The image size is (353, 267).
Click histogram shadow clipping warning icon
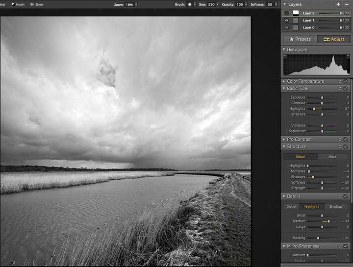[285, 56]
